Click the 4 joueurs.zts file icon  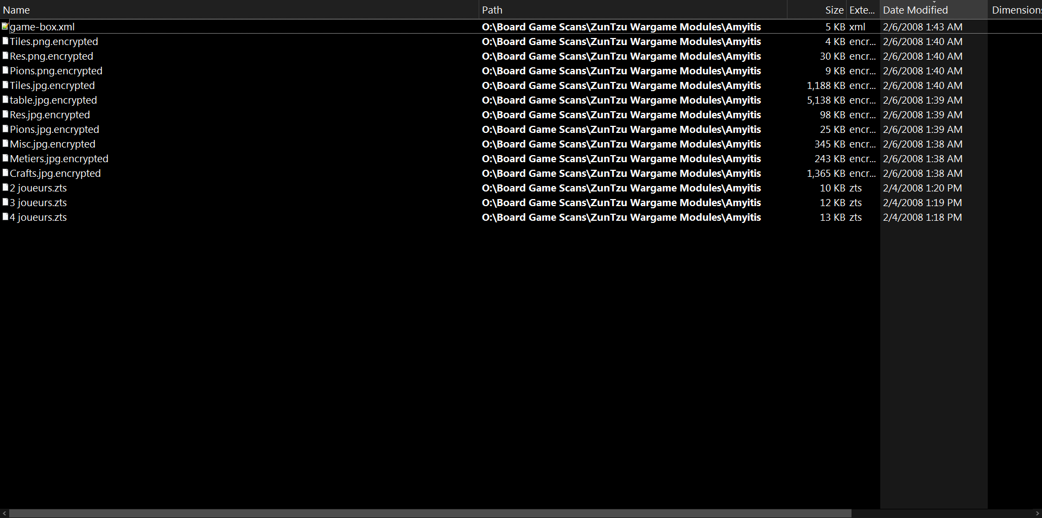point(5,216)
